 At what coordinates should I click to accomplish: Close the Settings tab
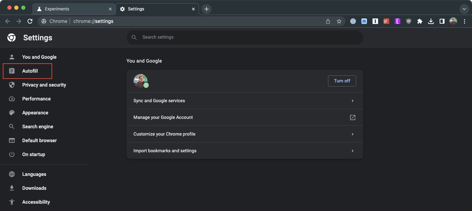193,9
